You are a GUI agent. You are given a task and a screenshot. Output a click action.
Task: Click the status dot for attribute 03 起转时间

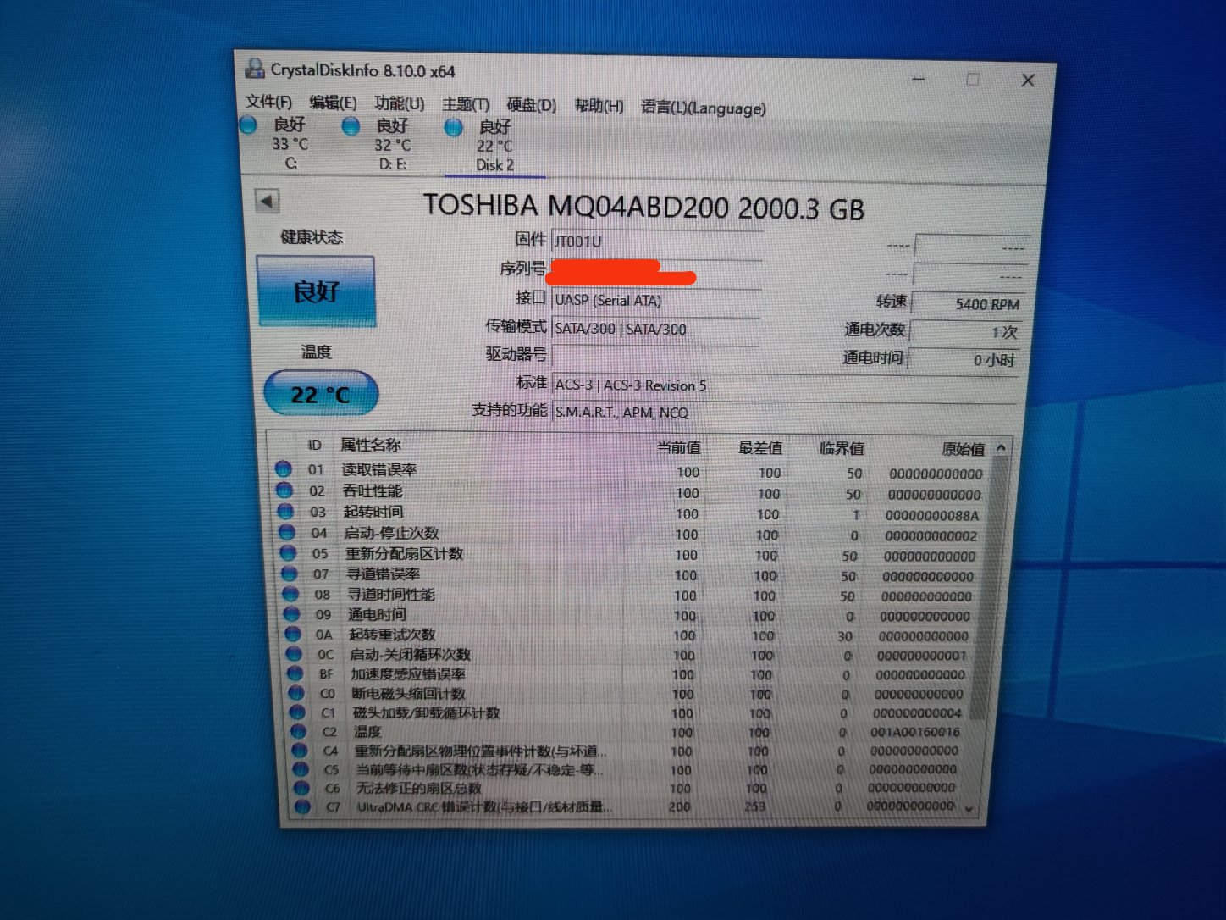pos(285,511)
